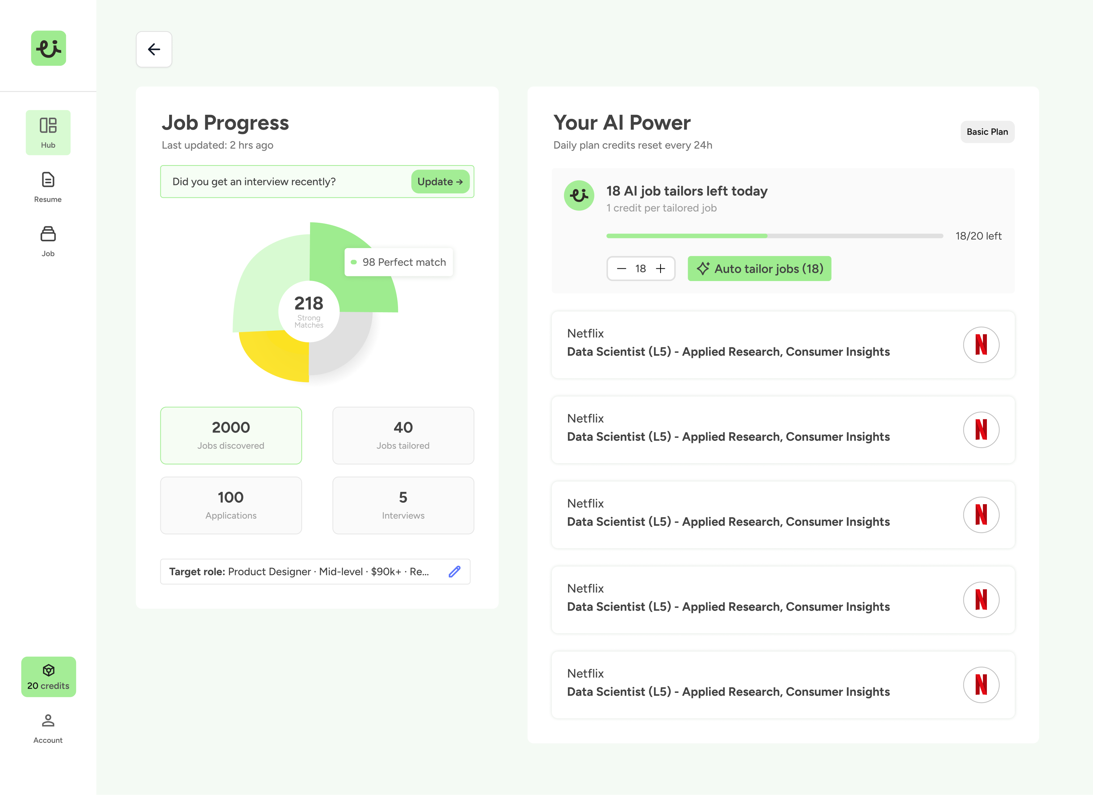
Task: Open the Hub dashboard icon
Action: click(48, 133)
